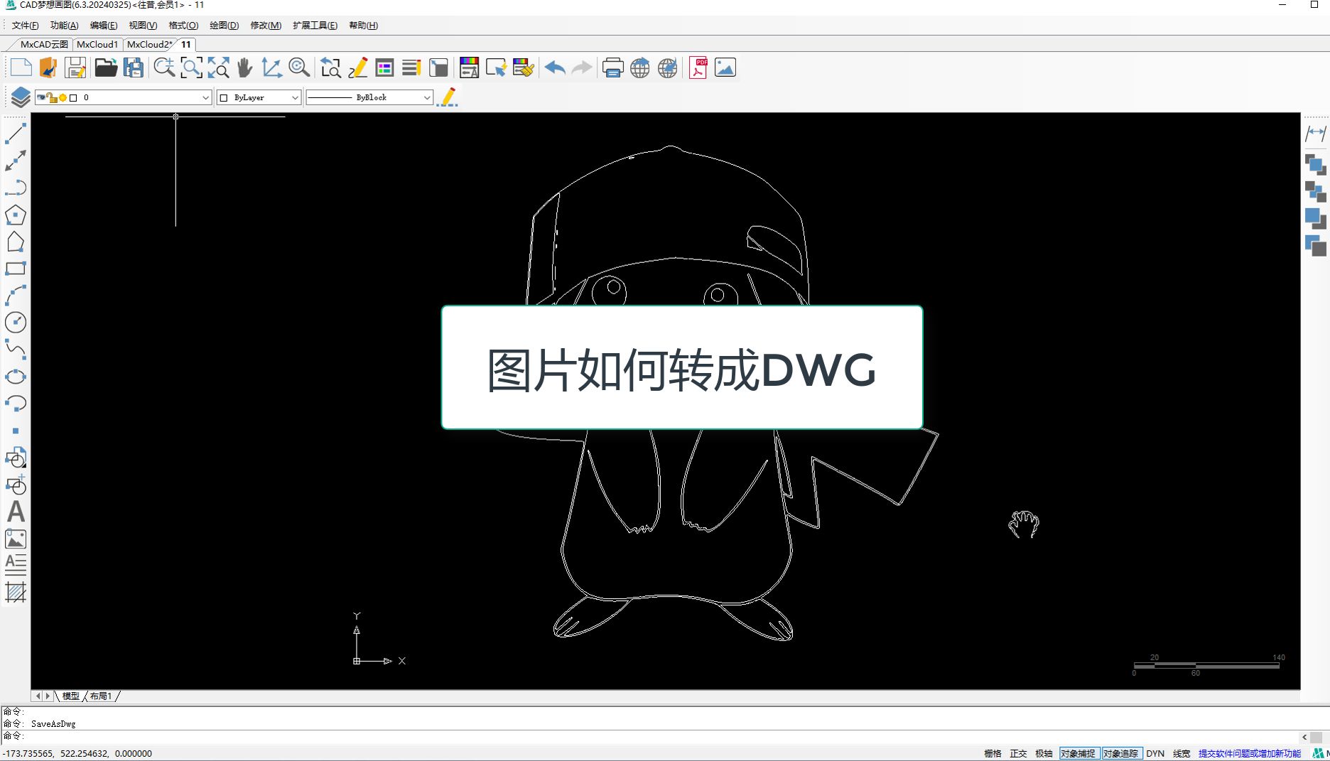Click the export image icon in toolbar

click(725, 68)
